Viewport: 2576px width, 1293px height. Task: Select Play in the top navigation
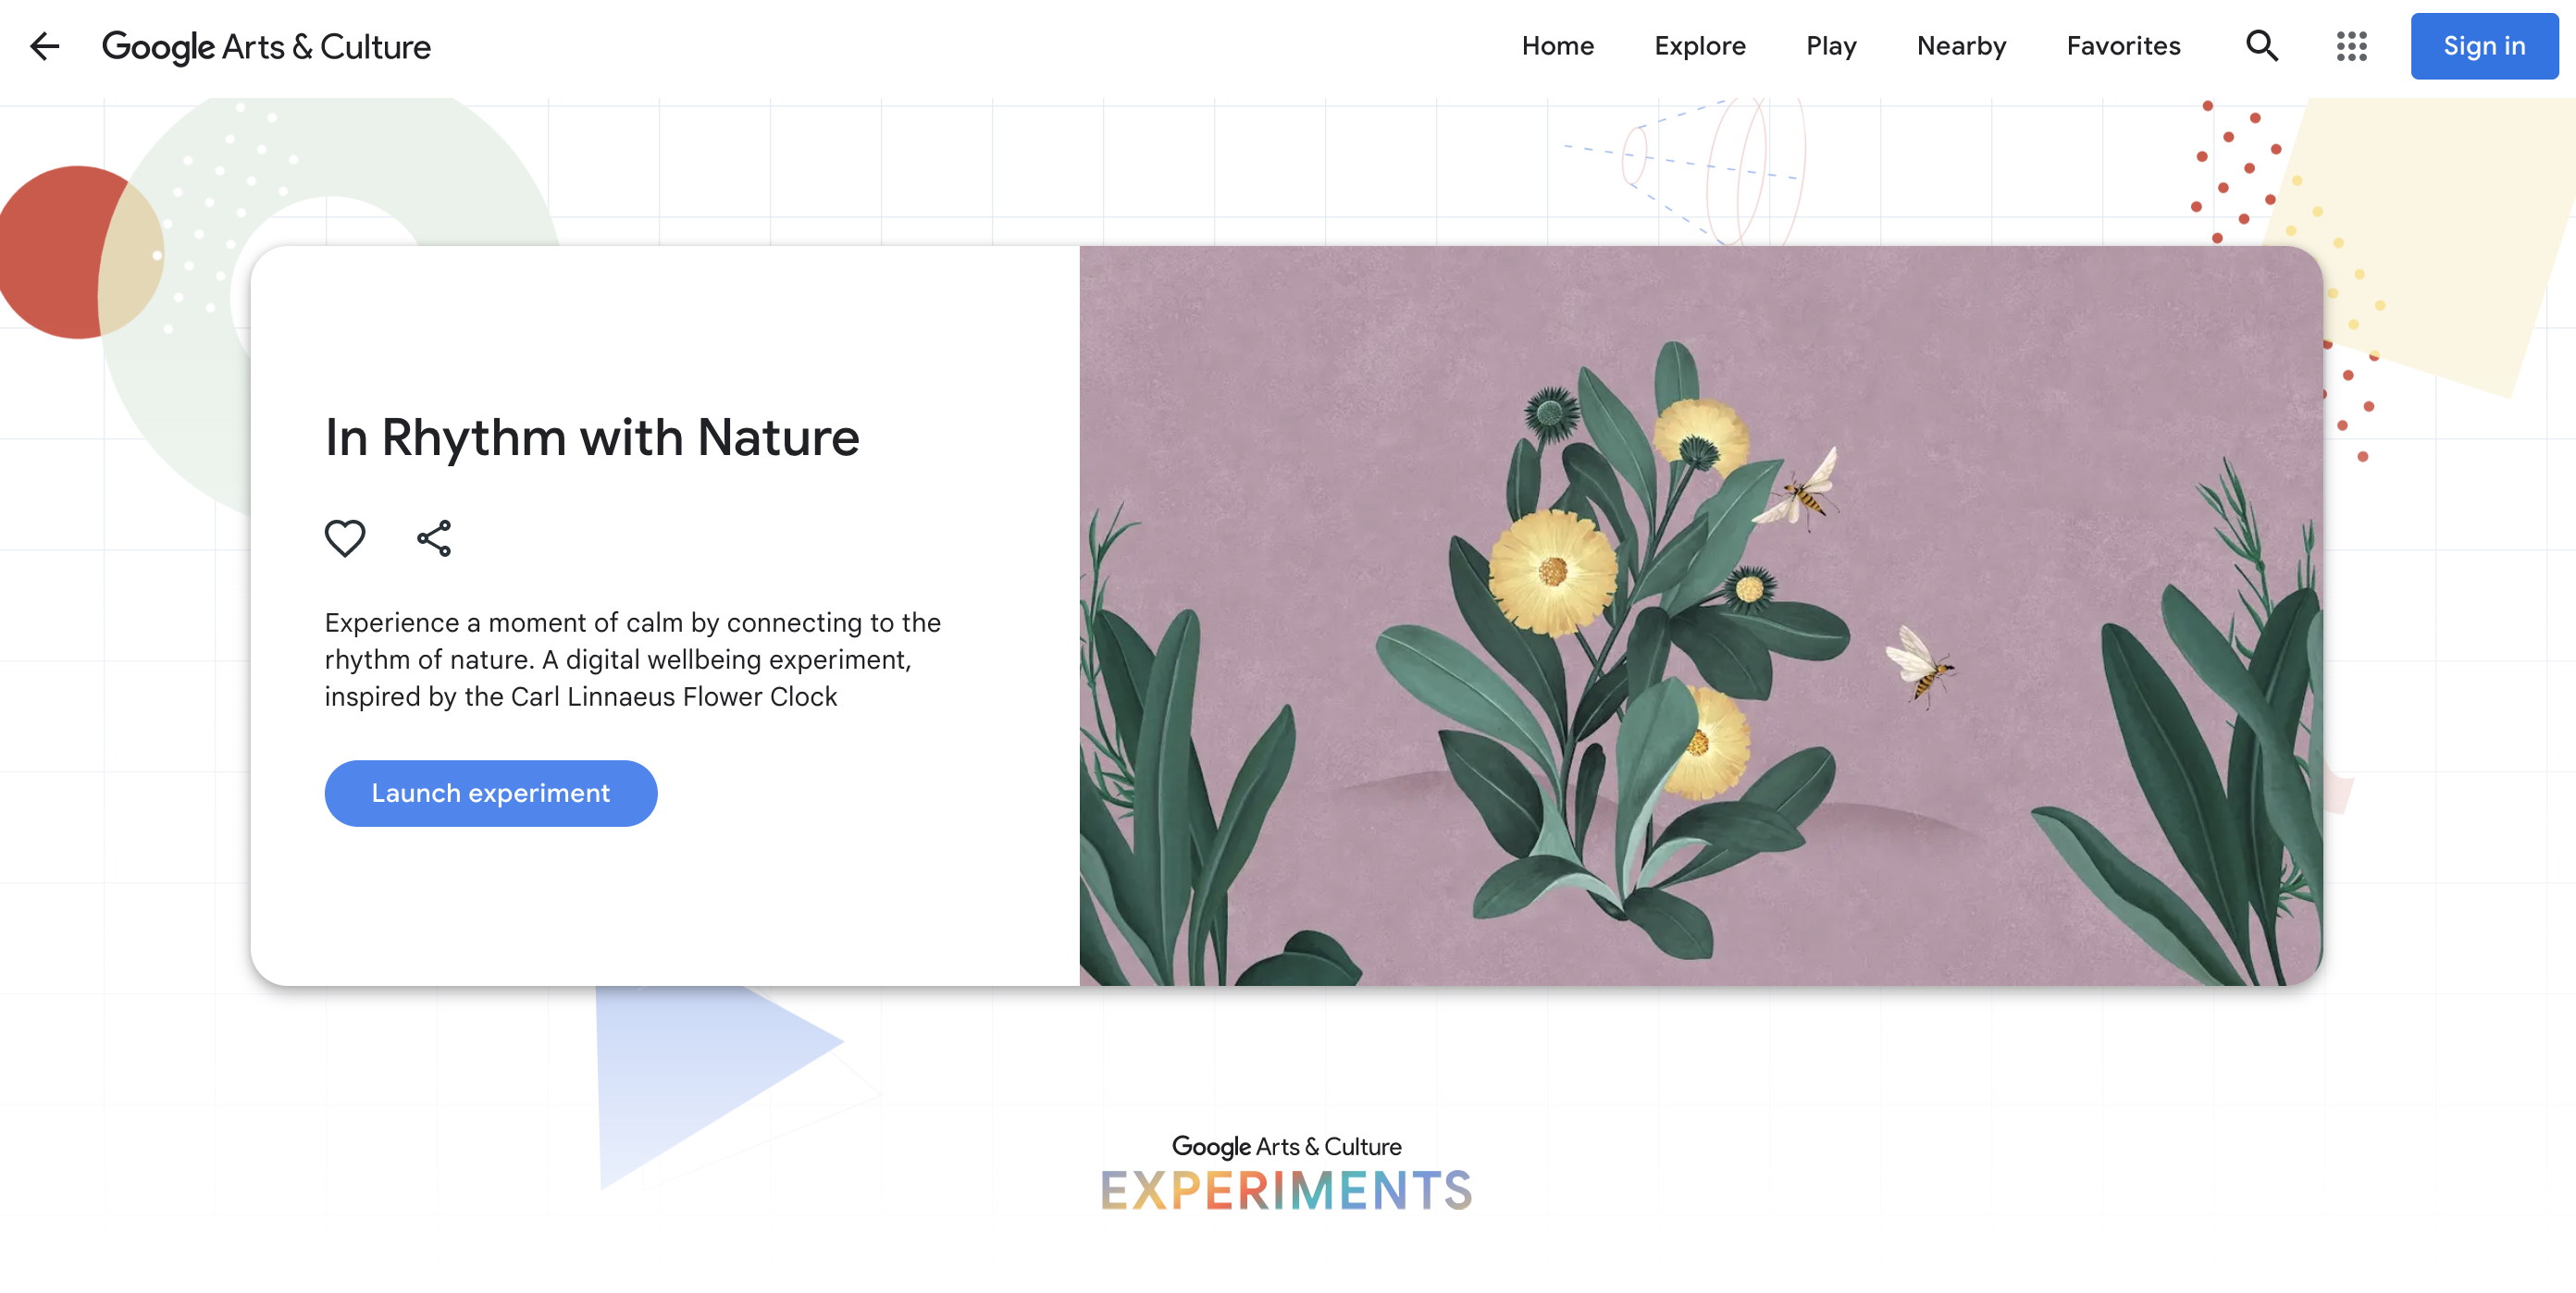(1830, 46)
